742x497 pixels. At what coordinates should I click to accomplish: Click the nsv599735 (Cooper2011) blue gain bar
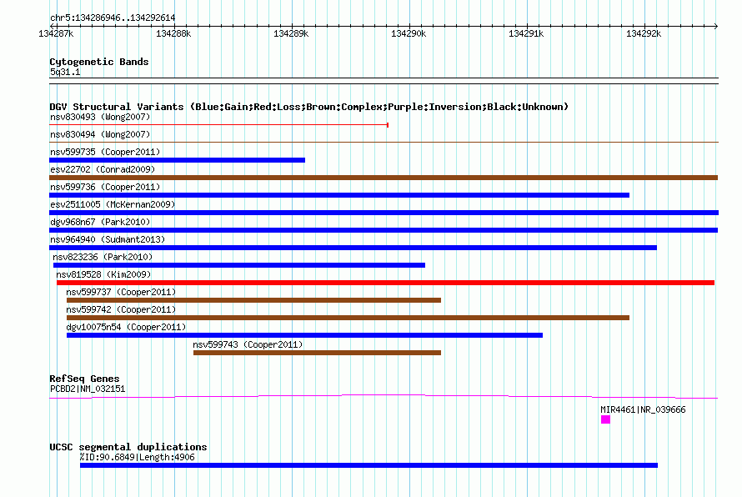click(177, 160)
